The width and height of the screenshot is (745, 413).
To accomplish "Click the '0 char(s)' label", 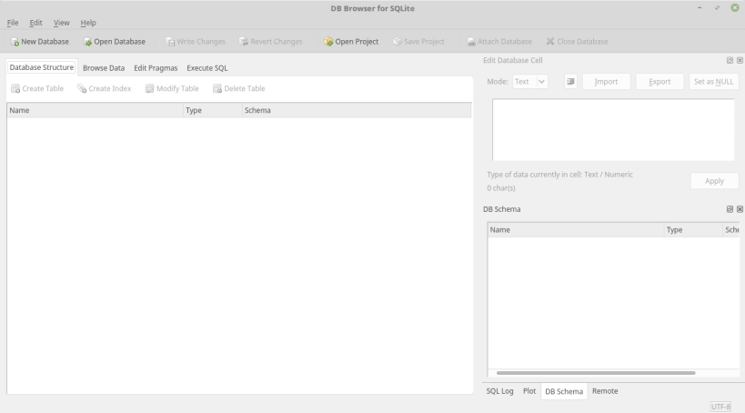I will (x=501, y=188).
